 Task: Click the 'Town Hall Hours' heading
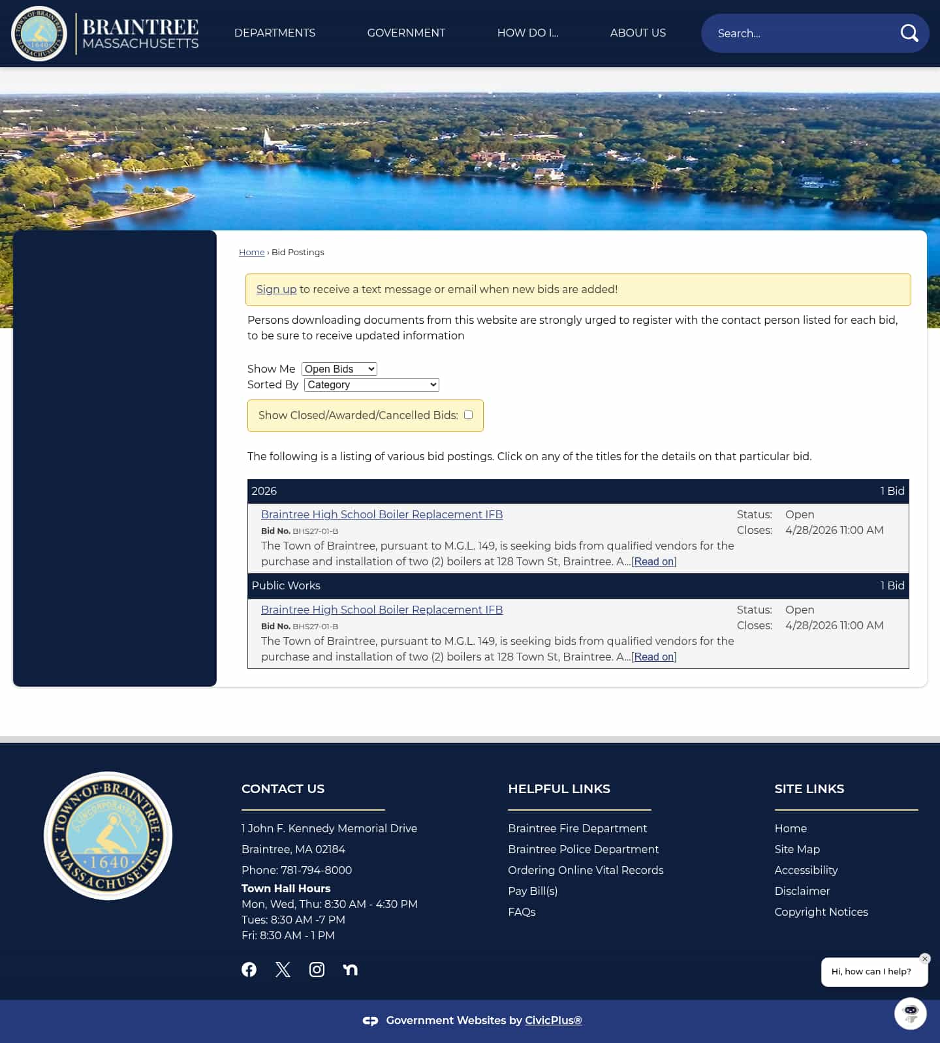pyautogui.click(x=286, y=888)
